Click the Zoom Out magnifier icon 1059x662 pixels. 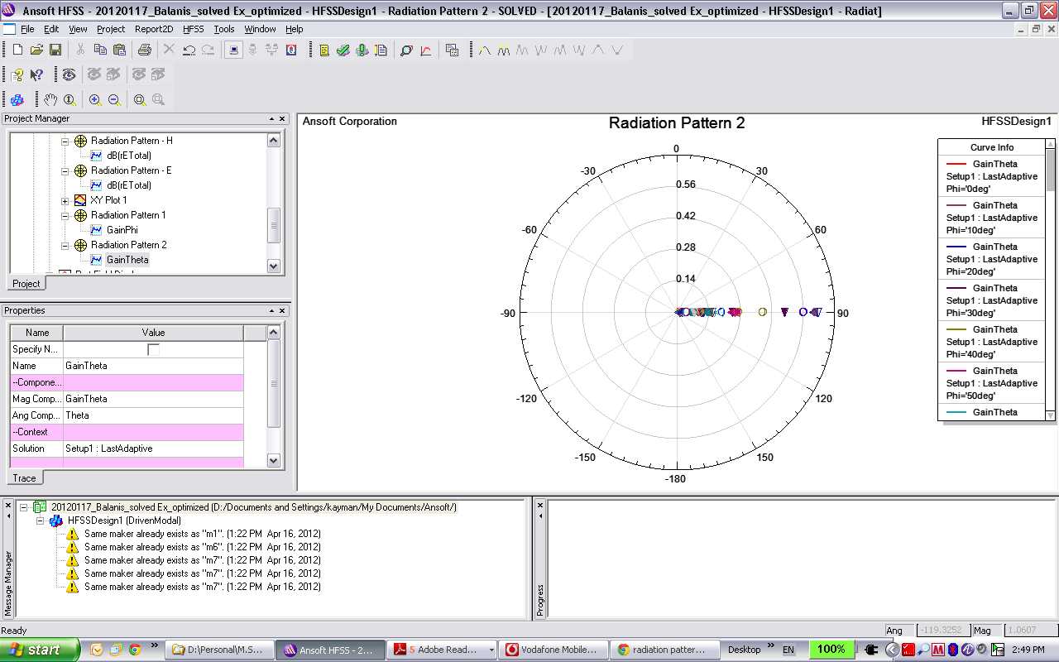pos(114,100)
